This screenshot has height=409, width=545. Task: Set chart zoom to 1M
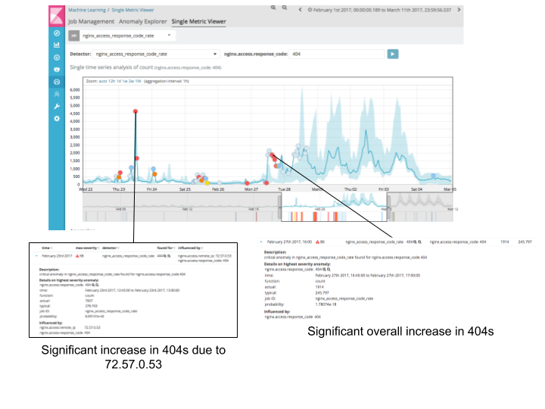tap(138, 81)
